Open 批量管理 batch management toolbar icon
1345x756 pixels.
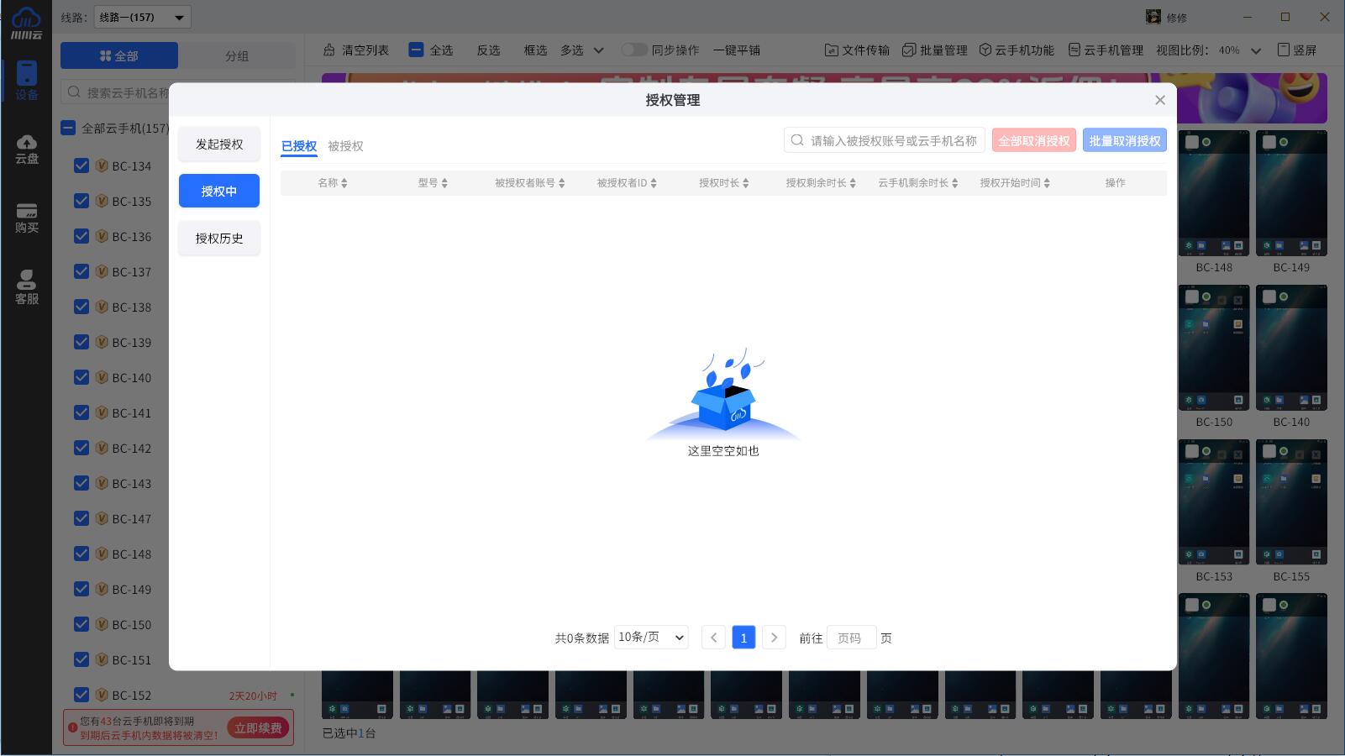[908, 50]
